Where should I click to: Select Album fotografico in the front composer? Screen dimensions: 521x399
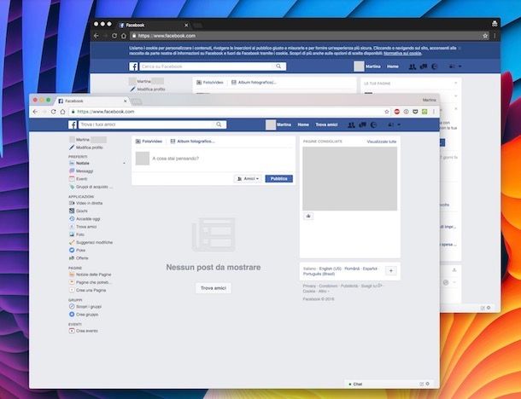192,142
